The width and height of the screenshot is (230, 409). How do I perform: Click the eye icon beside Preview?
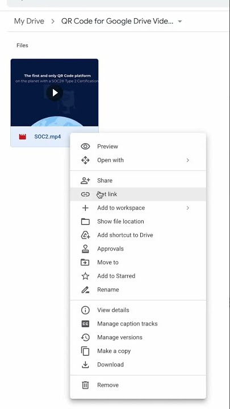pyautogui.click(x=85, y=147)
